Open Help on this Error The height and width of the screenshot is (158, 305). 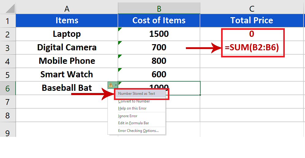(x=132, y=108)
